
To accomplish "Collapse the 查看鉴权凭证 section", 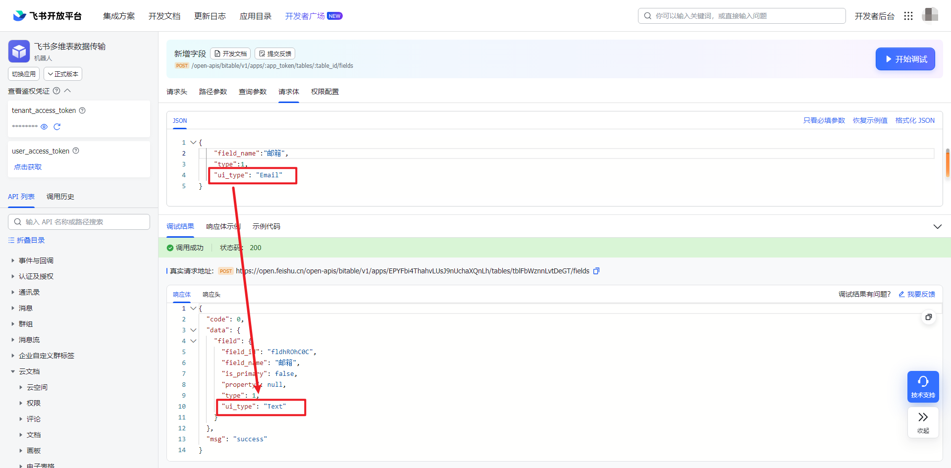I will (68, 91).
